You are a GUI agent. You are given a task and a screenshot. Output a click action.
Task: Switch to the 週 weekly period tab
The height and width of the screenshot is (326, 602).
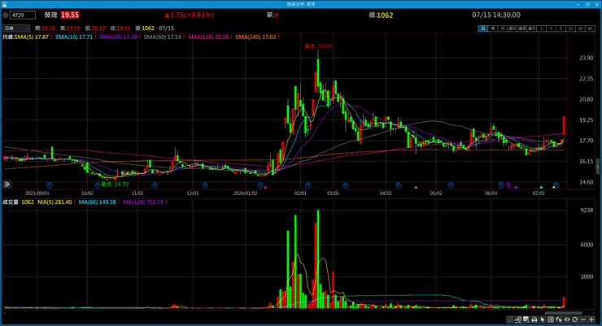click(493, 28)
